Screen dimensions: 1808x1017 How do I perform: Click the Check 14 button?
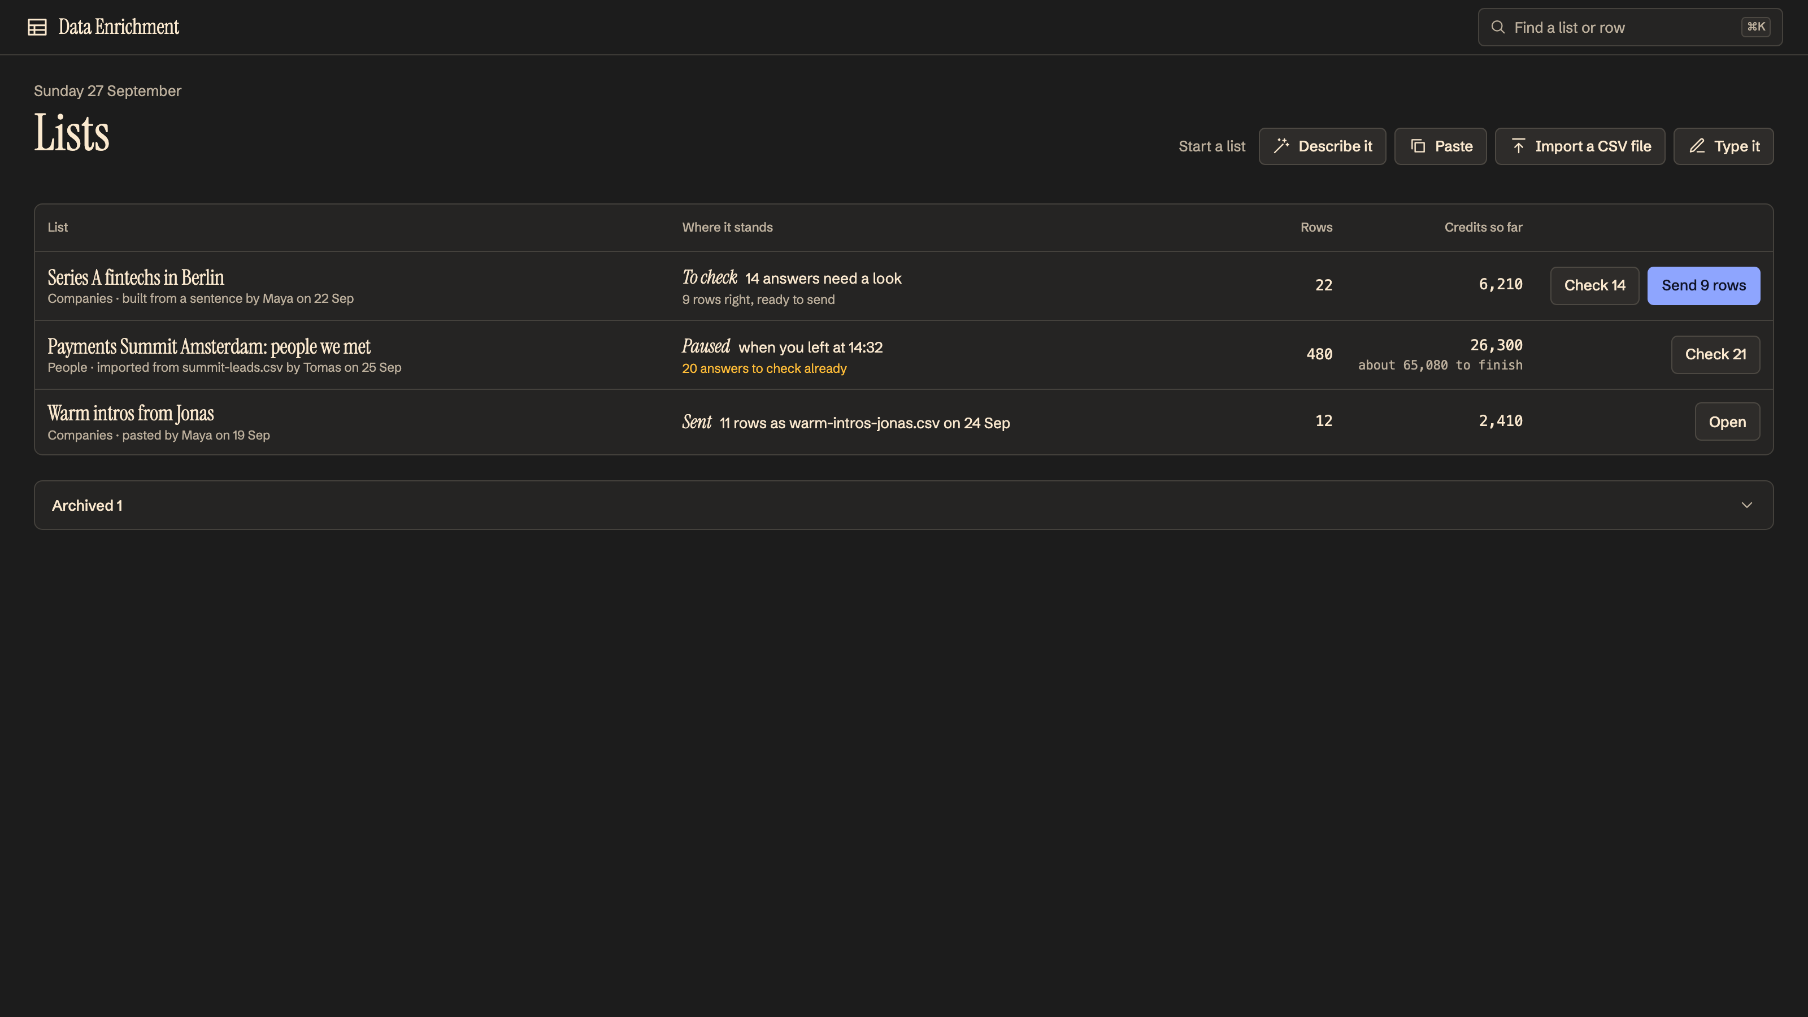(x=1594, y=286)
